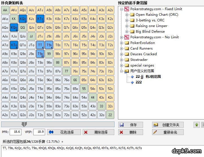Select the 22-jj 有J的范围 range entry
The height and width of the screenshot is (157, 204).
click(148, 77)
